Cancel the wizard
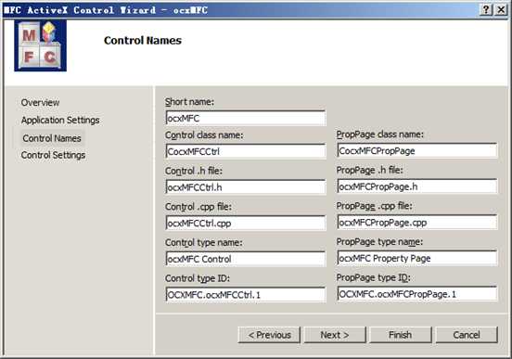Viewport: 512px width, 359px height. [467, 335]
